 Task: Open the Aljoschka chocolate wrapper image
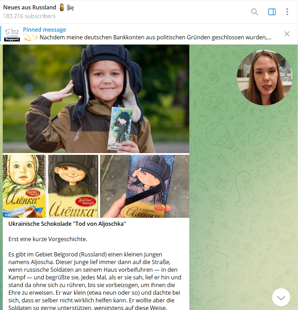click(73, 186)
